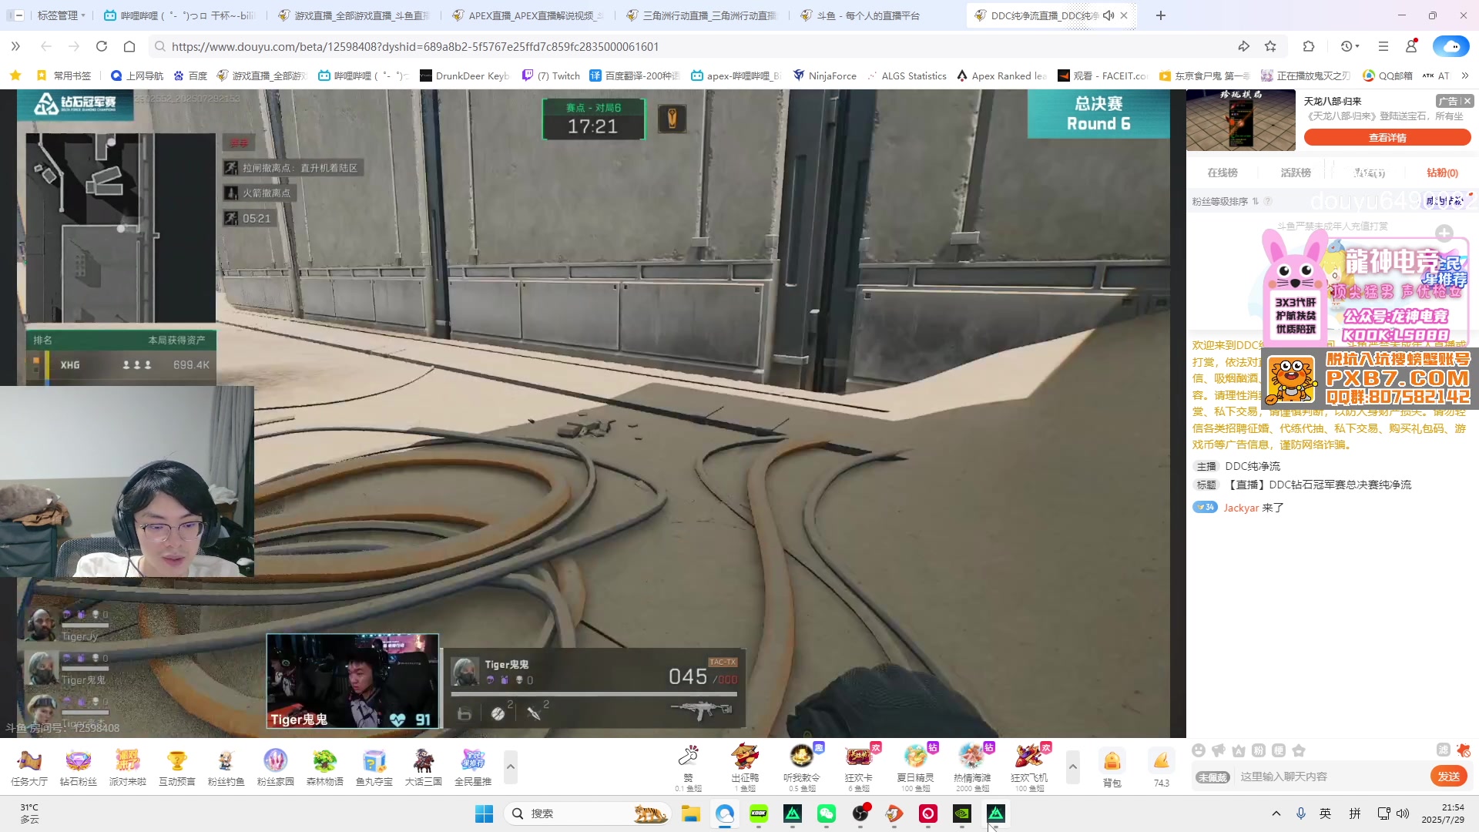Toggle the 粉丝等级排序 sort order
The height and width of the screenshot is (832, 1479).
(1225, 201)
